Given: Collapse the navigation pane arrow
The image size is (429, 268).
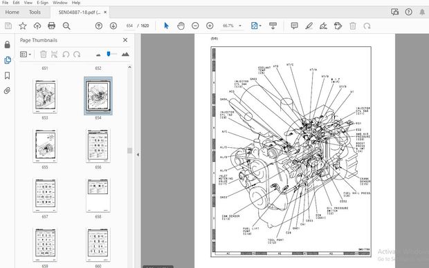Looking at the screenshot, I should click(138, 155).
